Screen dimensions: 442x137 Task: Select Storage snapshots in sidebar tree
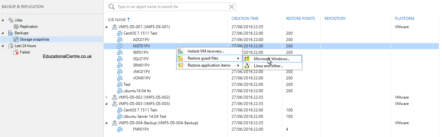coord(35,39)
